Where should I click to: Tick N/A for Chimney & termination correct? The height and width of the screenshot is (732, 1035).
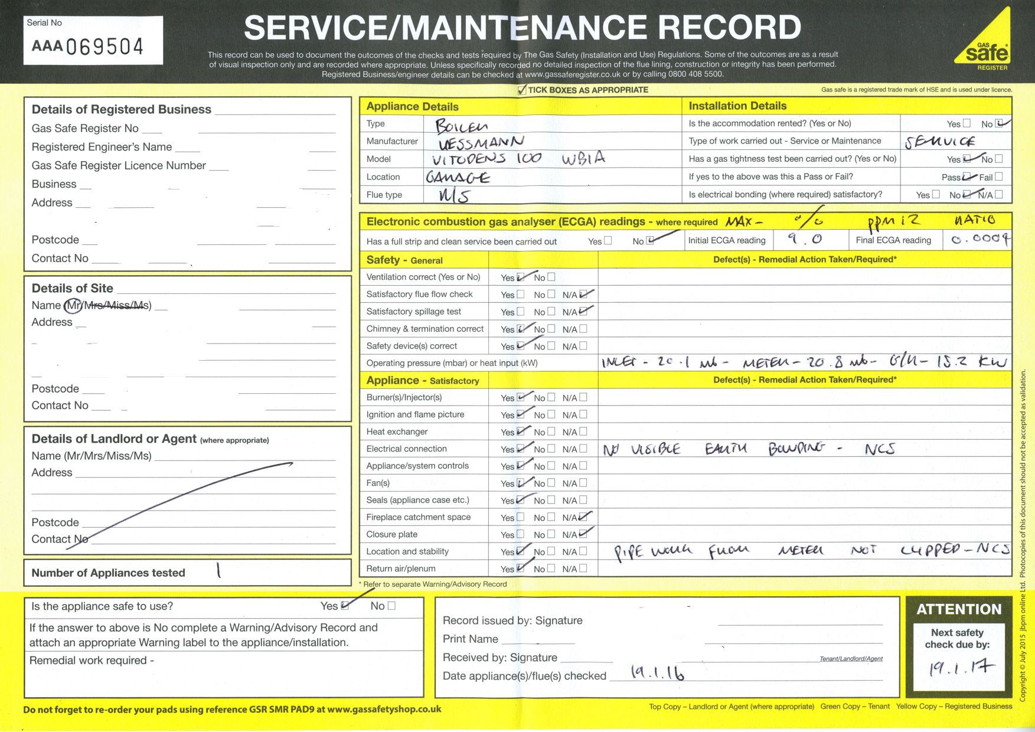(583, 329)
